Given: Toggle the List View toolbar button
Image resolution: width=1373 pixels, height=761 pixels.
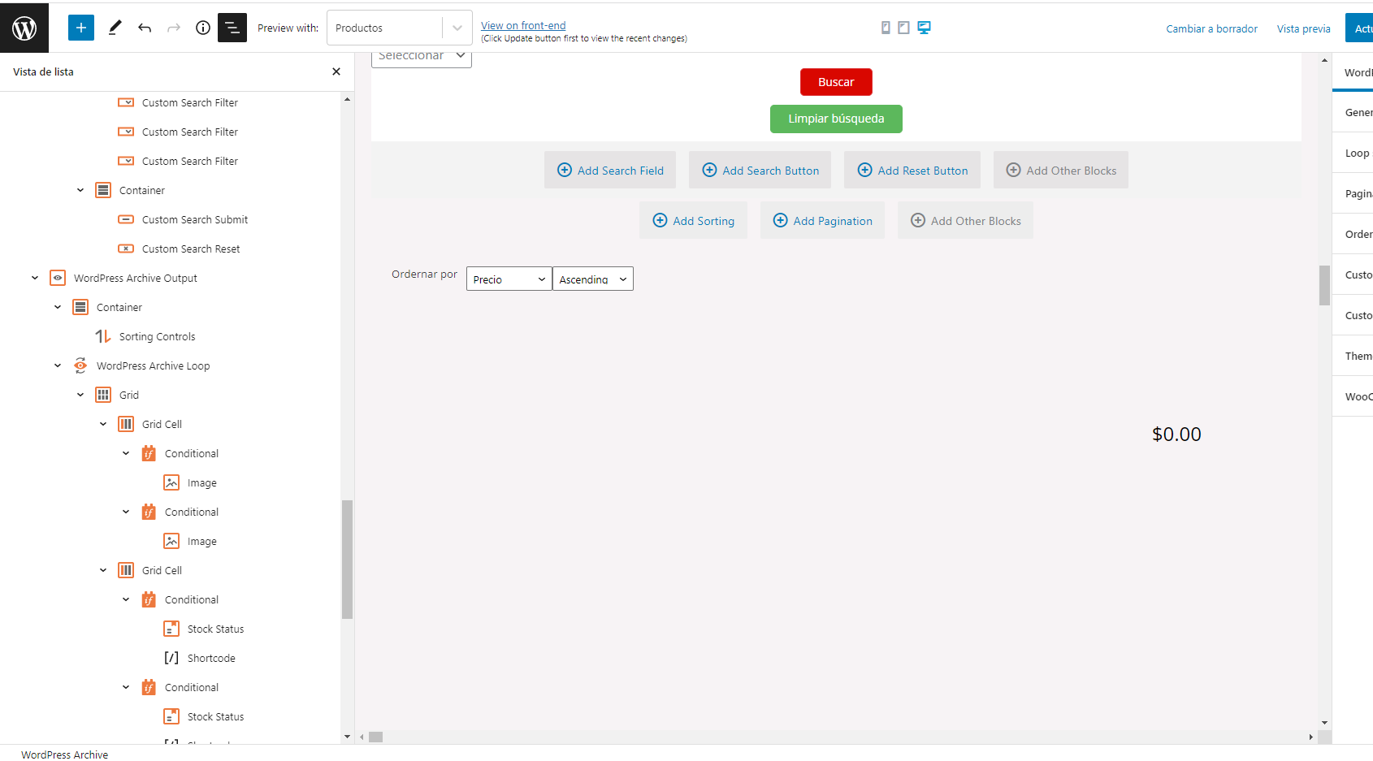Looking at the screenshot, I should (232, 28).
